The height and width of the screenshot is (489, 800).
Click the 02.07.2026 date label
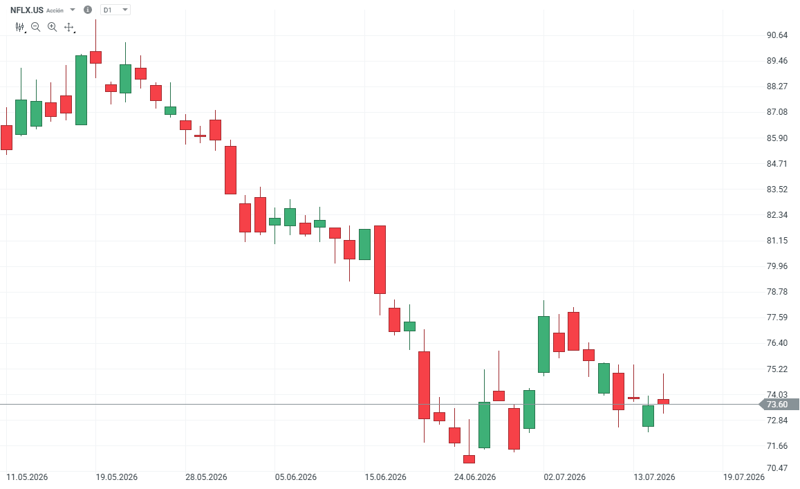[x=565, y=477]
